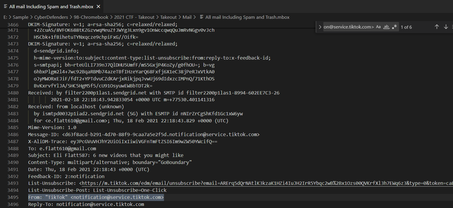Click the E: drive breadcrumb
The image size is (453, 208).
click(x=5, y=17)
